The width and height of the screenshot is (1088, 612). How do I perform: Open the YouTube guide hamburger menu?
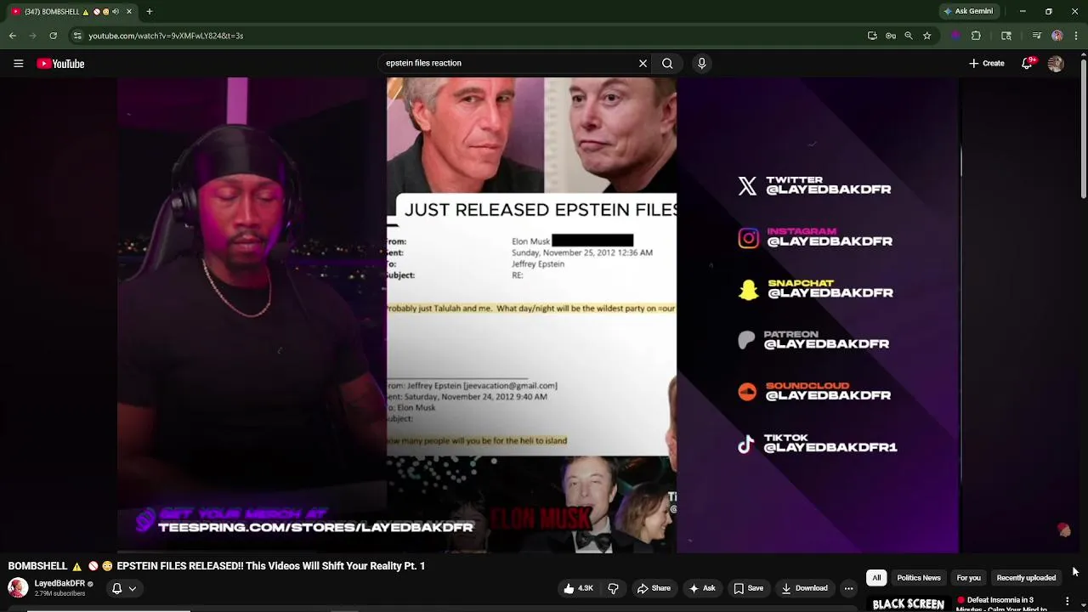(x=18, y=64)
